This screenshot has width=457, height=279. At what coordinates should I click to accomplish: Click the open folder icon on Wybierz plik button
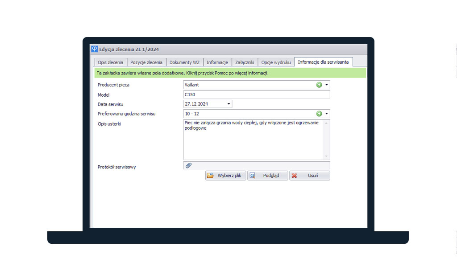pyautogui.click(x=210, y=175)
